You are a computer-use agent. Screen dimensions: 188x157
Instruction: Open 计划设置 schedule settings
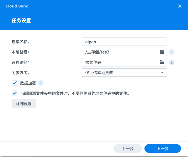coord(24,104)
